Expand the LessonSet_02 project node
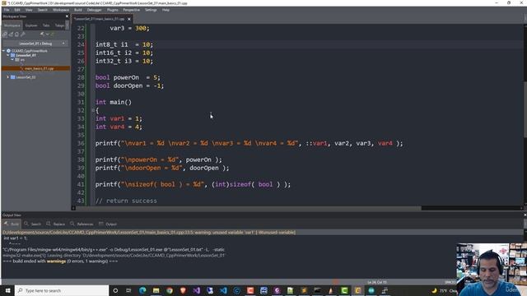 7,77
